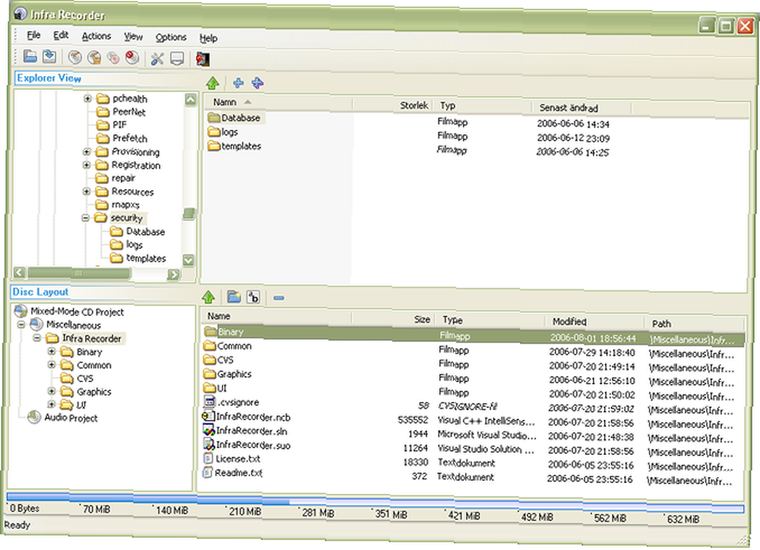Click the Mixed-Mode CD Project disc icon
The image size is (760, 550).
(x=21, y=311)
